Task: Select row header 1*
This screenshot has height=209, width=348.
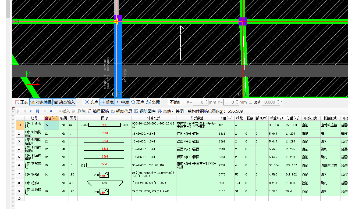Action: [20, 125]
